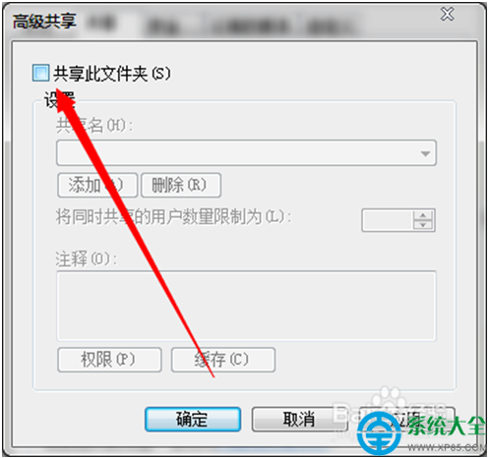Click the 注释(O) label
489x458 pixels.
[86, 259]
